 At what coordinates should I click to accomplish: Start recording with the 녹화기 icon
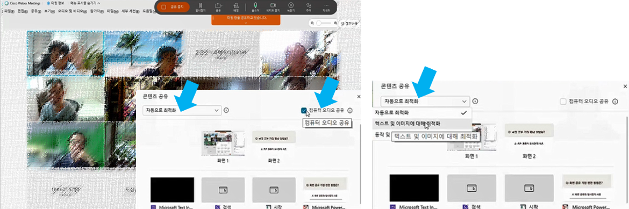coord(291,7)
